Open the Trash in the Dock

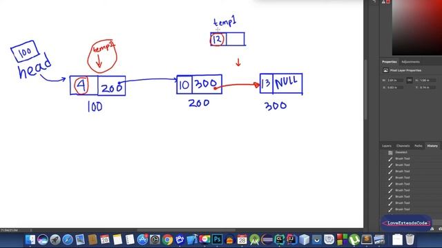tap(410, 240)
